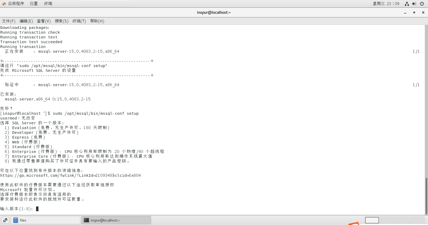Open the 终端(T) menu

coord(79,21)
